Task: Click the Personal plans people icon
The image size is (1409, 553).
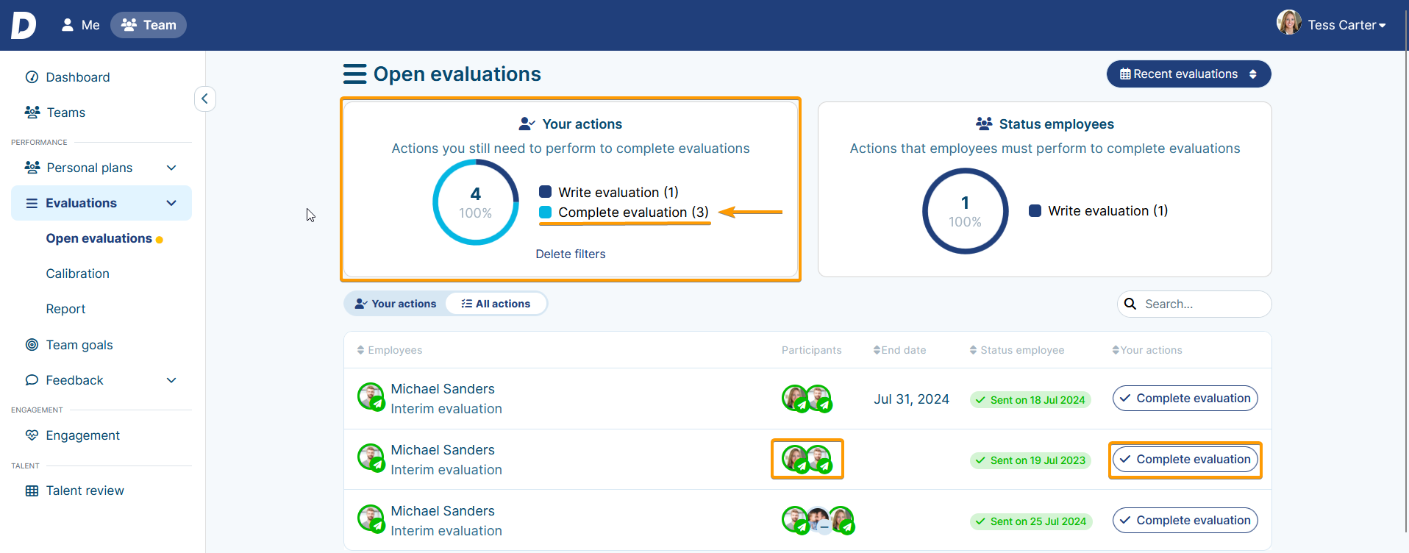Action: coord(32,168)
